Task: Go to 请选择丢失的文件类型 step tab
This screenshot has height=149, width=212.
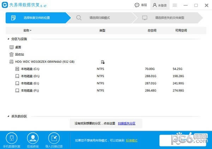Action: click(169, 18)
